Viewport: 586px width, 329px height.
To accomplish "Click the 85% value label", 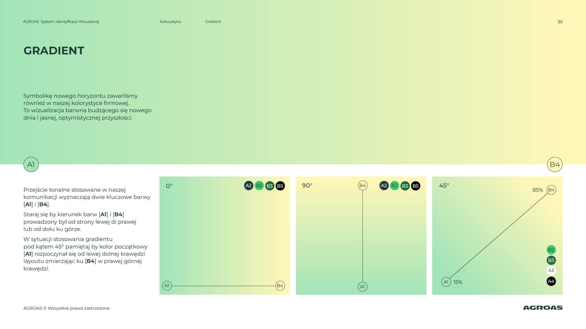I will click(x=538, y=190).
